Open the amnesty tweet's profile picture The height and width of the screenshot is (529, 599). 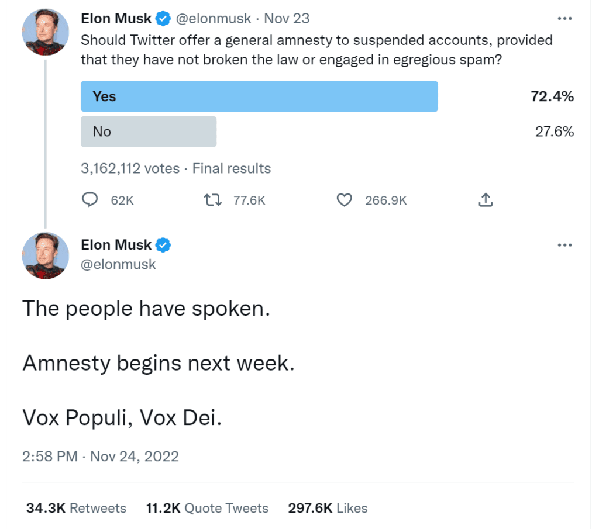(46, 255)
